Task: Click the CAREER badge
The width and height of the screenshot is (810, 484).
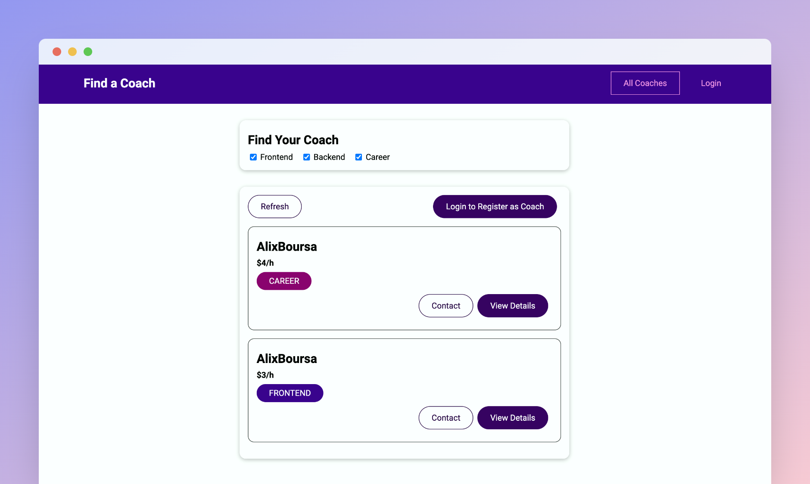Action: 284,281
